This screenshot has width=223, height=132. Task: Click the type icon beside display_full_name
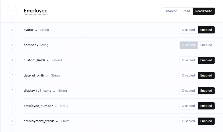coord(12,91)
